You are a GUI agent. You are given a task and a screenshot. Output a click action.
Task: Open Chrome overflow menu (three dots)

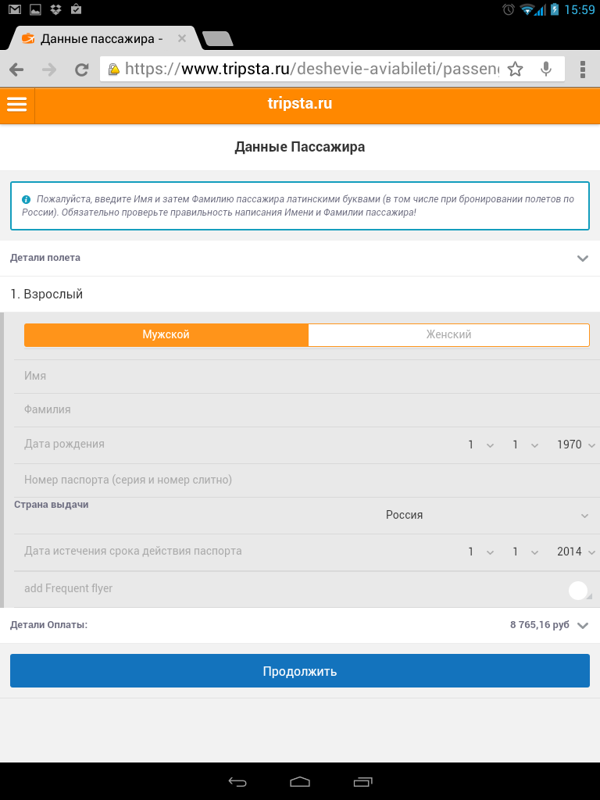tap(583, 70)
